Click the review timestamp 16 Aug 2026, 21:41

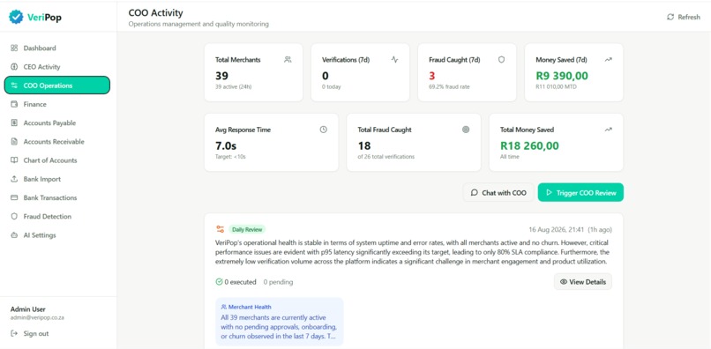click(x=557, y=229)
